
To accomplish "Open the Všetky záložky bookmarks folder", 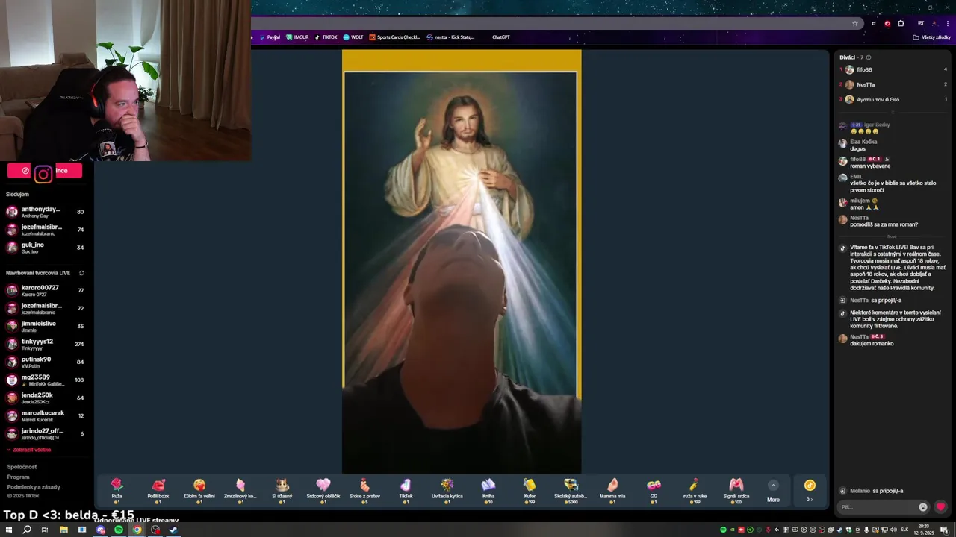I will click(932, 37).
